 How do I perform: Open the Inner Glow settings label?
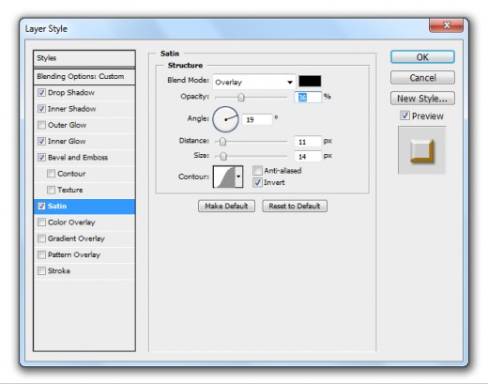tap(67, 142)
